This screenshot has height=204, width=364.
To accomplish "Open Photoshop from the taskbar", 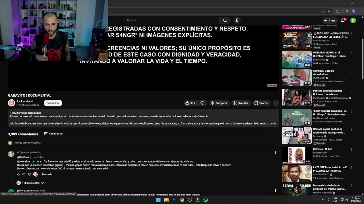I will (174, 200).
